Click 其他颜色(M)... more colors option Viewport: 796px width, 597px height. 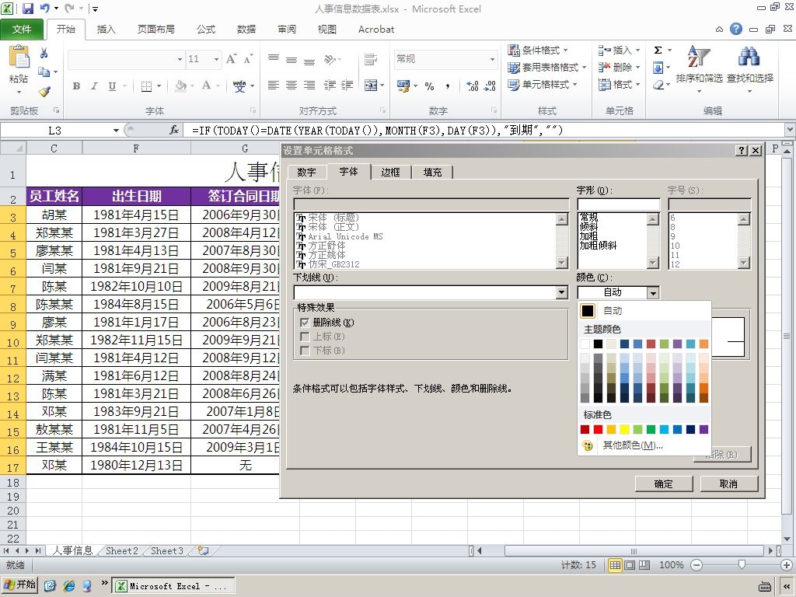(644, 445)
